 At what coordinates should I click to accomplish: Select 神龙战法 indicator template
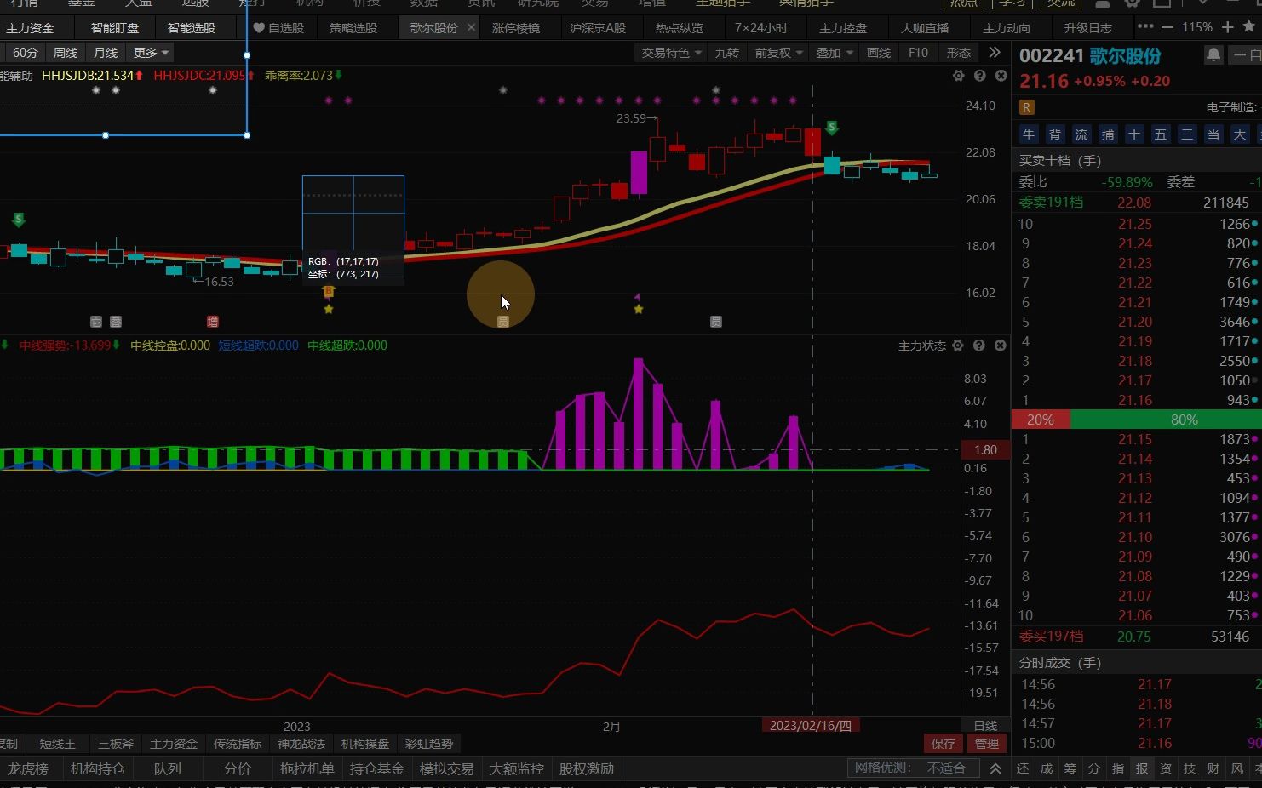click(x=301, y=744)
